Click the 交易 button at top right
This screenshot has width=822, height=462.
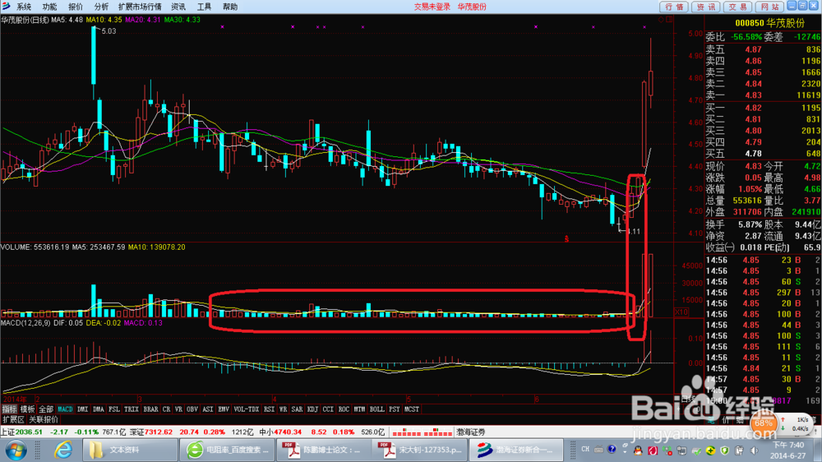[737, 7]
